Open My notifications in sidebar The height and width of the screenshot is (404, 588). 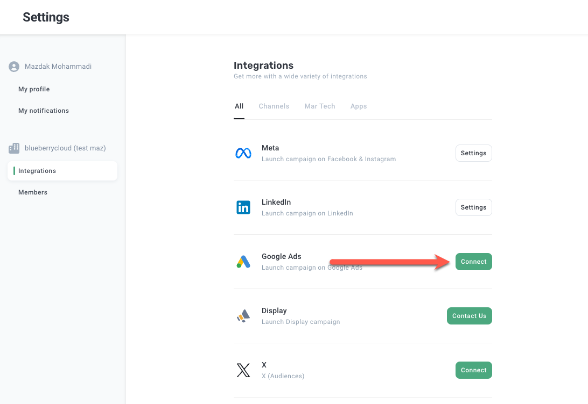[44, 111]
